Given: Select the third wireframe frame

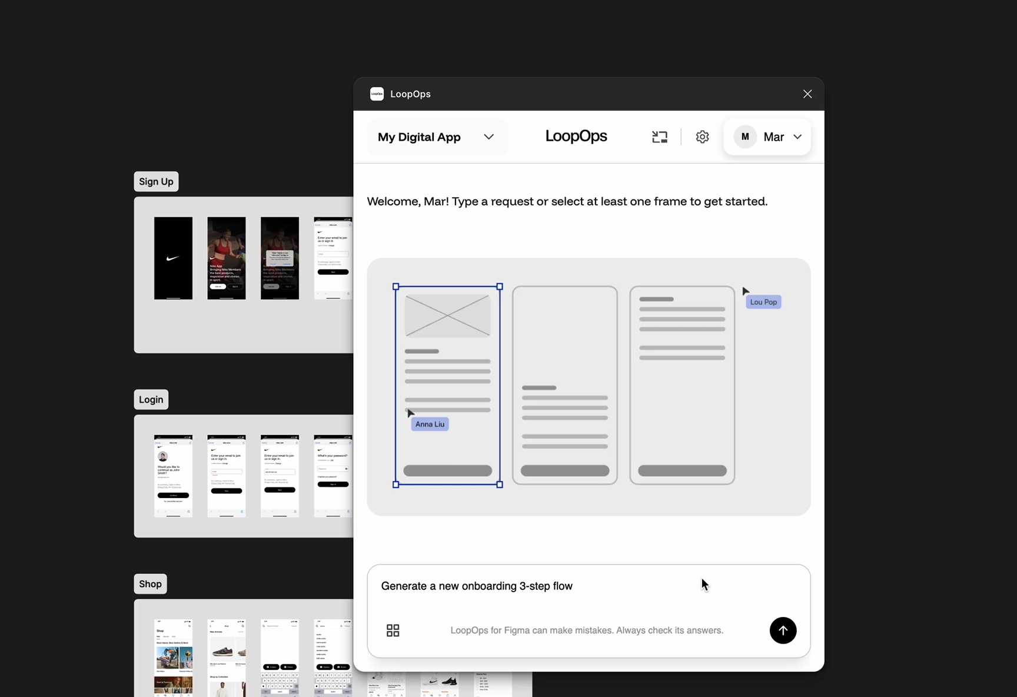Looking at the screenshot, I should 682,386.
